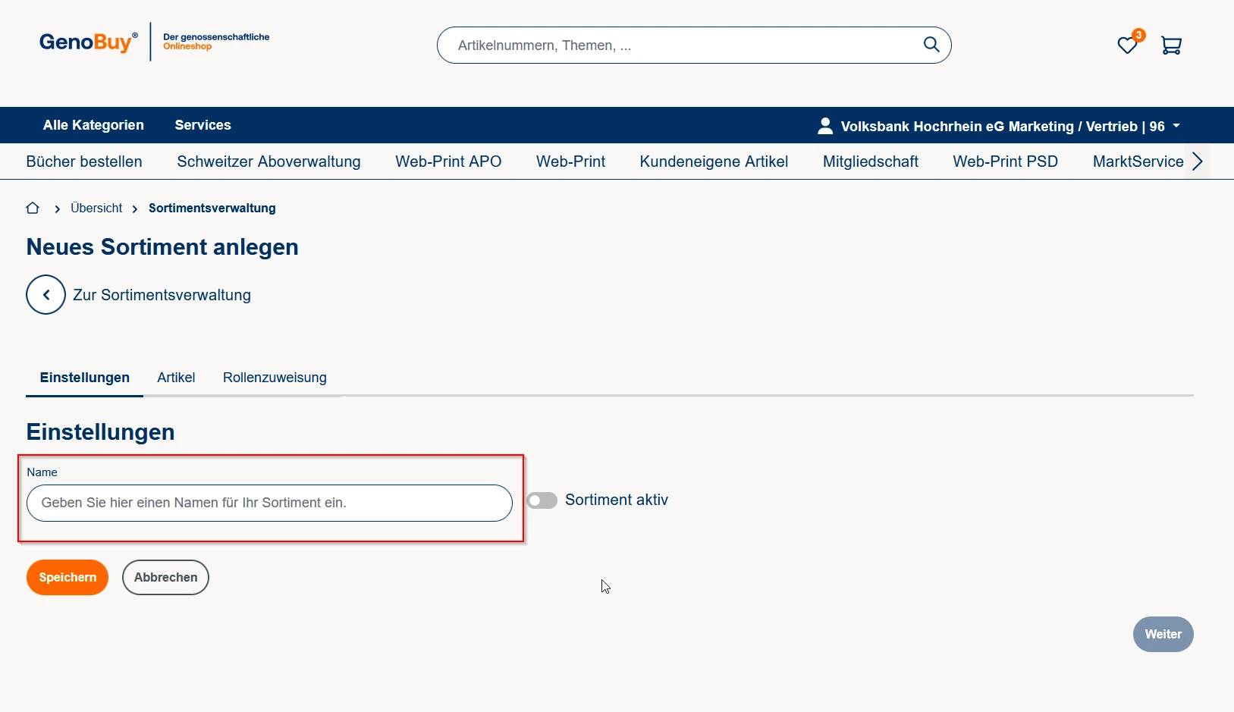Toggle the Sortiment aktiv switch

[542, 500]
